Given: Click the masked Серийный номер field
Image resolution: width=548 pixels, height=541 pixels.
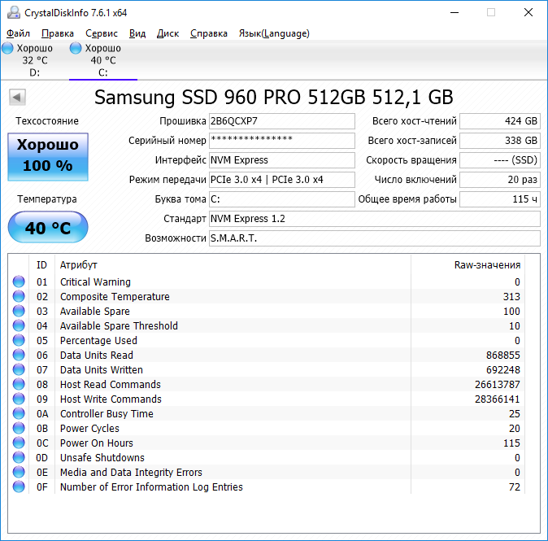Looking at the screenshot, I should click(282, 141).
